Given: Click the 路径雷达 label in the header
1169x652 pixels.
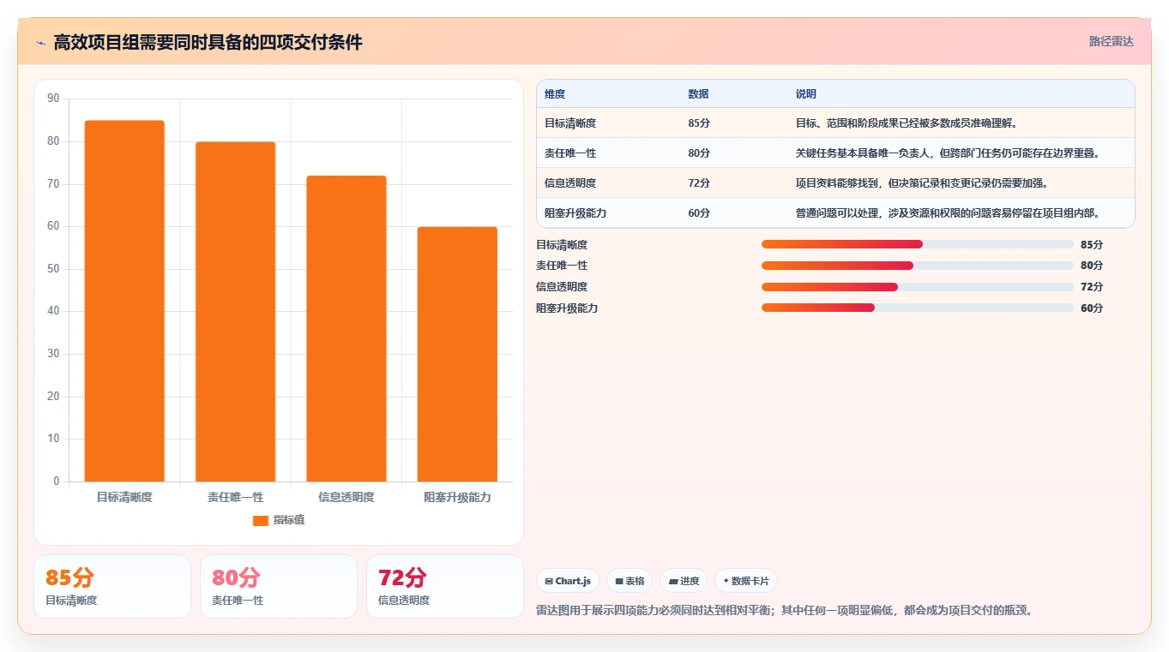Looking at the screenshot, I should pyautogui.click(x=1112, y=41).
